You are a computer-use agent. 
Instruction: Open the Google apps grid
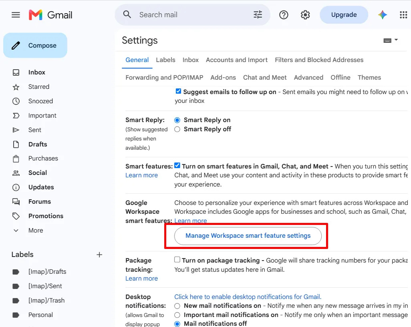(403, 15)
